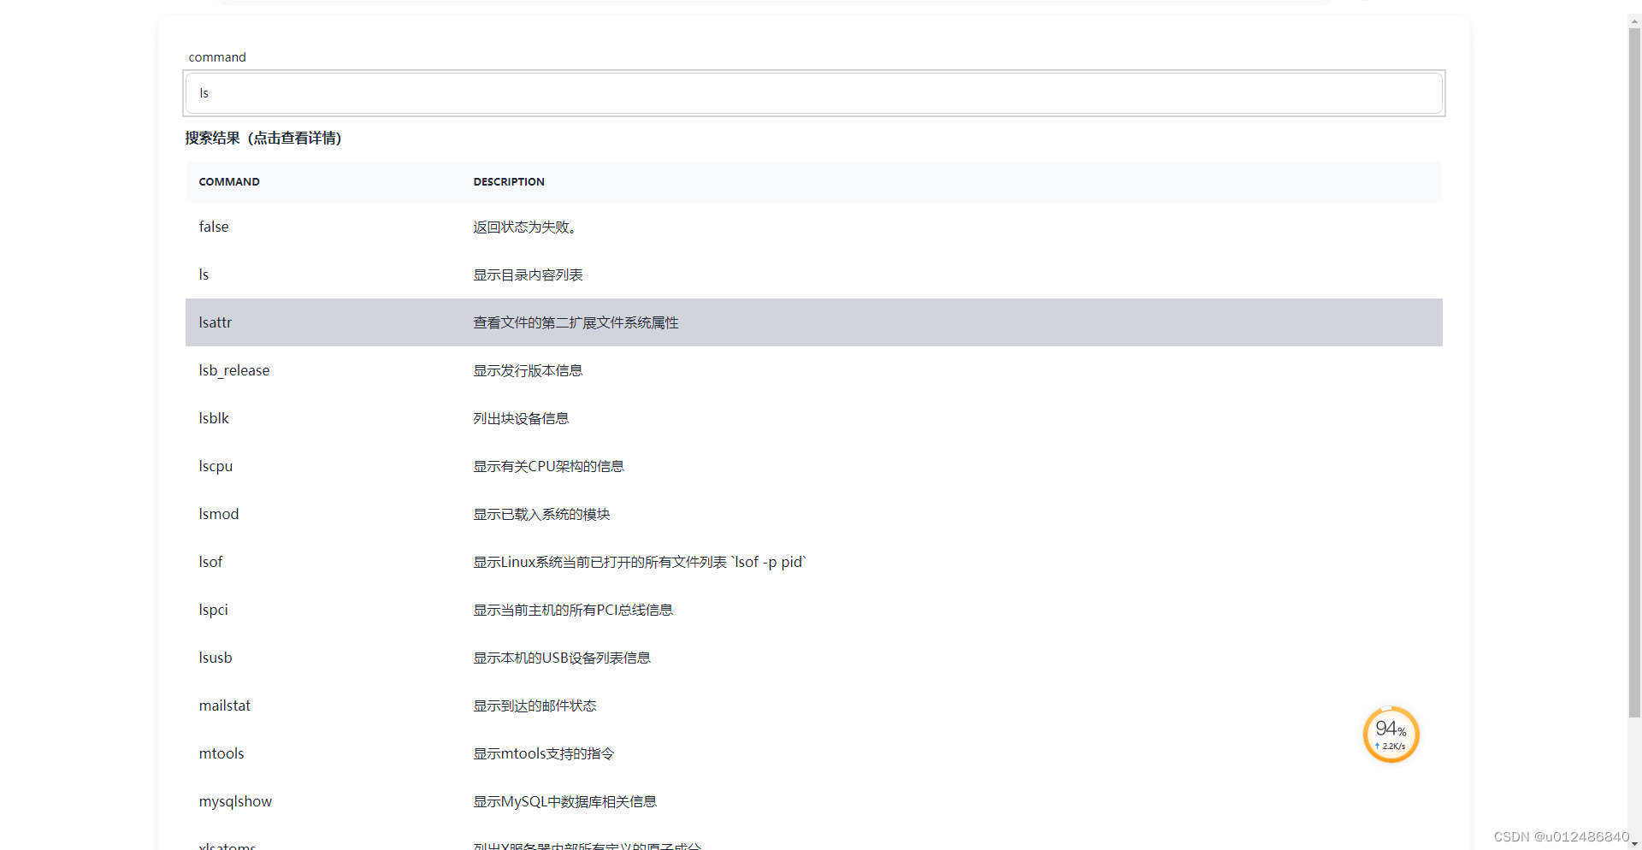Select the 'lsof' command entry
This screenshot has height=850, width=1642.
[814, 562]
